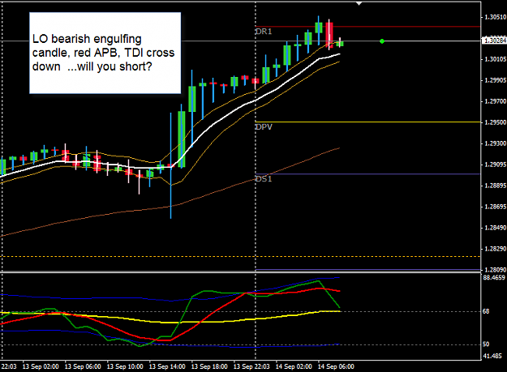Select the current price tag 1.30284
This screenshot has height=372, width=507.
[494, 41]
